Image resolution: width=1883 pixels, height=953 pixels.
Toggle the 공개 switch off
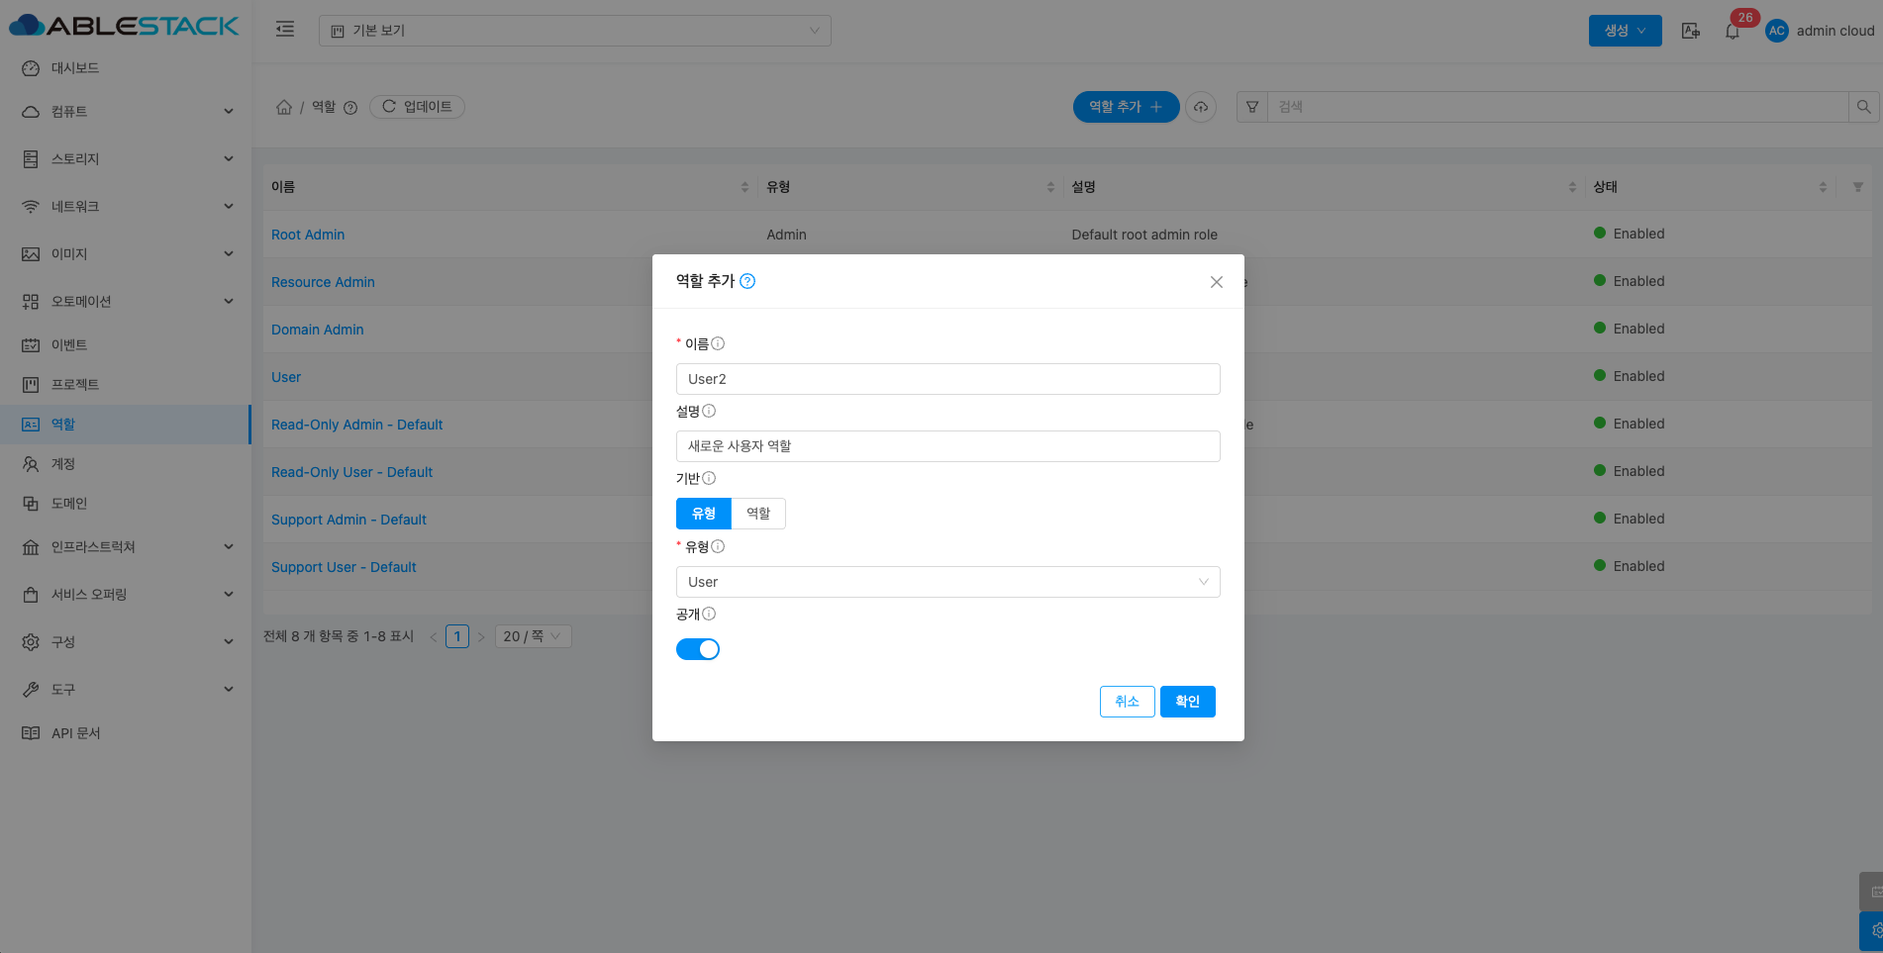698,649
